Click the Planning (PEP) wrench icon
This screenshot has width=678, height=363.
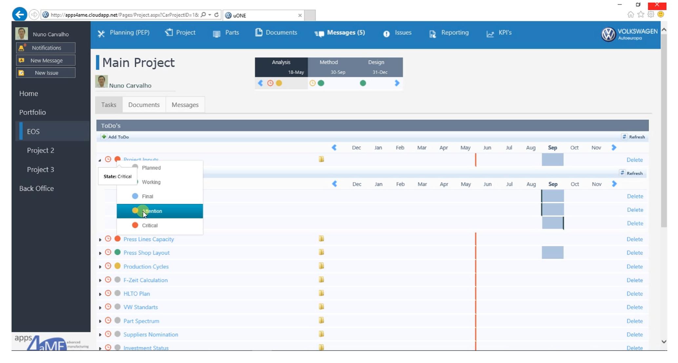click(x=101, y=33)
